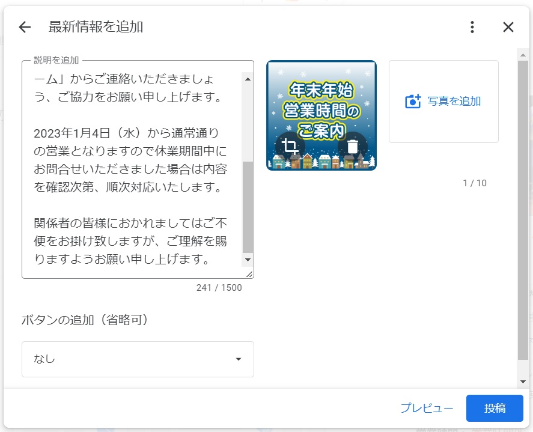Click the description text area scroll-up arrow
Screen dimensions: 533x432
click(x=248, y=79)
